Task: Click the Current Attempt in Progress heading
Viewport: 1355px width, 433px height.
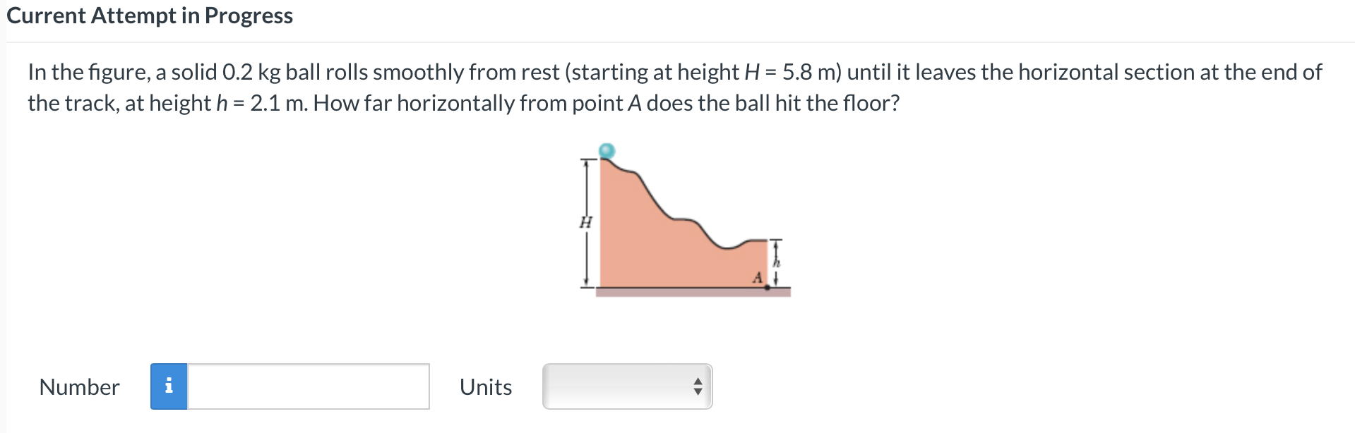Action: coord(150,16)
